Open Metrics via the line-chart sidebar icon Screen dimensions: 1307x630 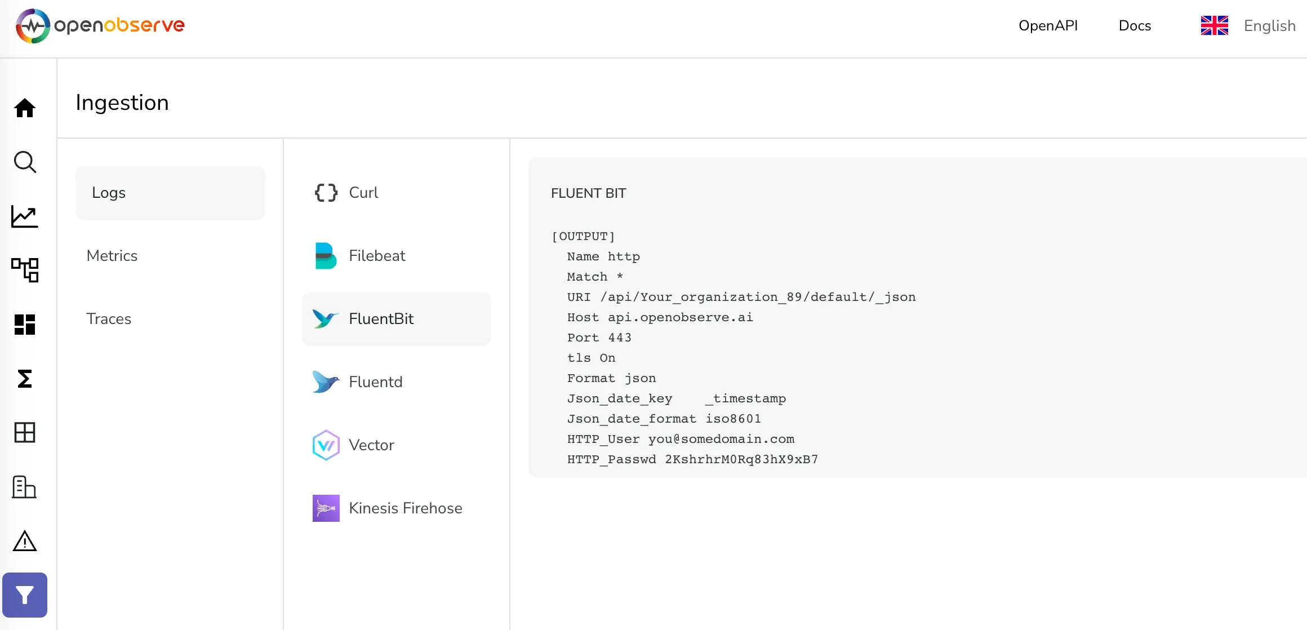click(25, 216)
